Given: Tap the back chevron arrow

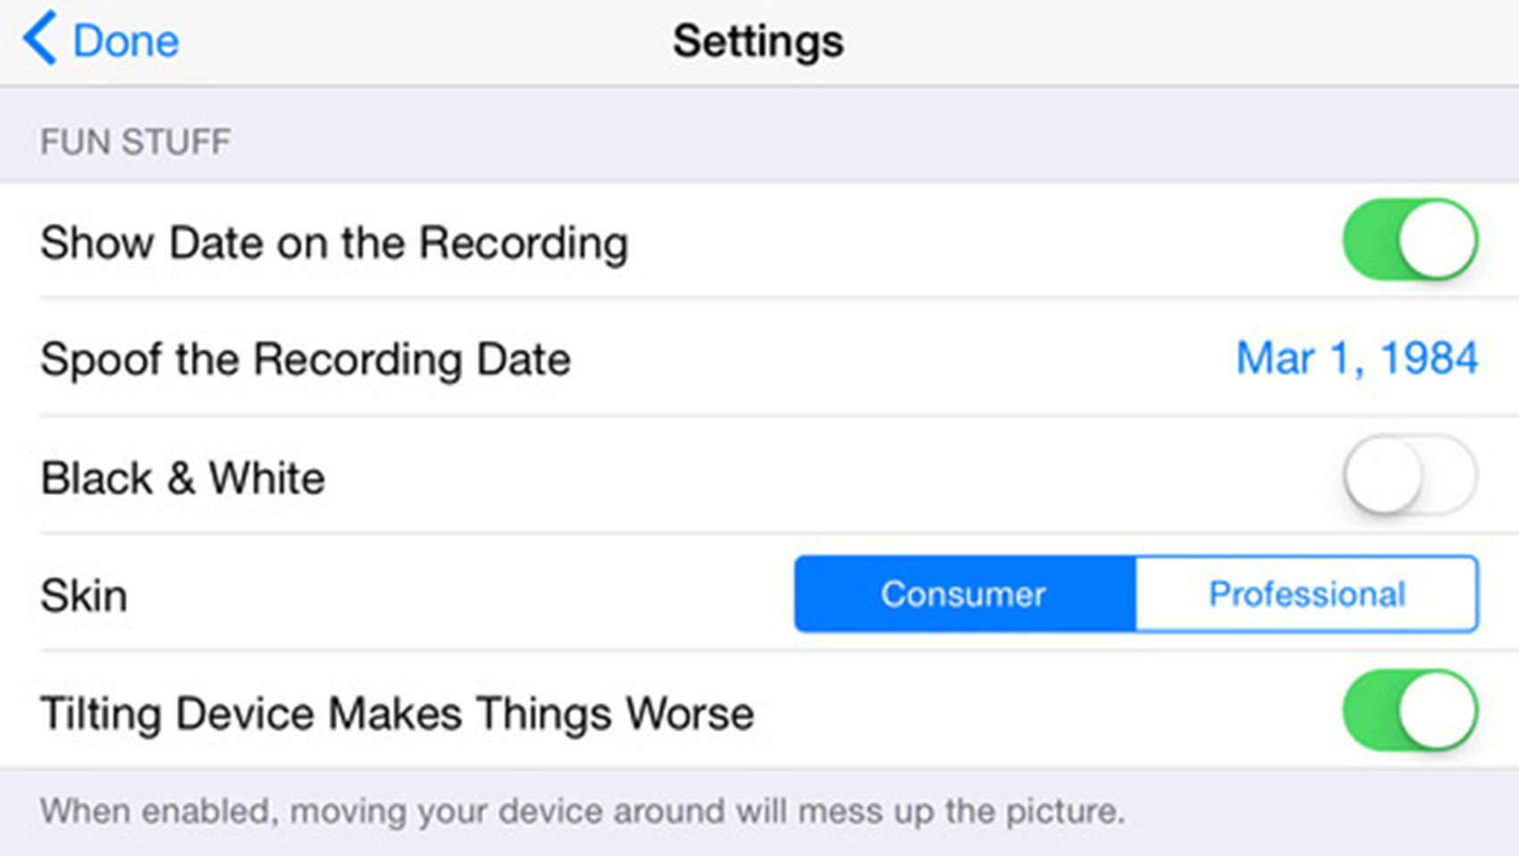Looking at the screenshot, I should (40, 38).
